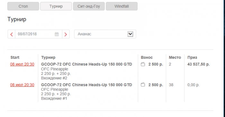Open second 08 июл 20:30 link
This screenshot has width=225, height=117.
pos(22,85)
